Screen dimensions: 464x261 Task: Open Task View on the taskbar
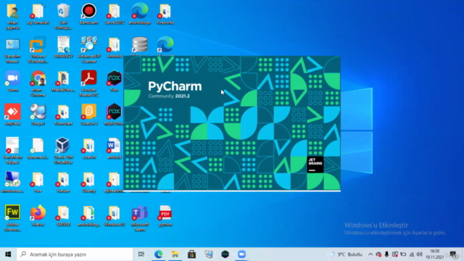[141, 254]
